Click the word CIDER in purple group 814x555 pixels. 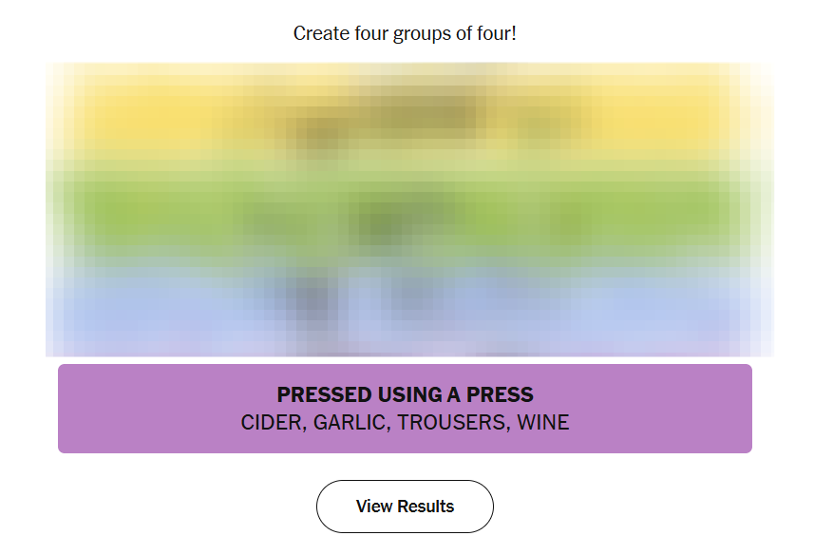coord(270,423)
